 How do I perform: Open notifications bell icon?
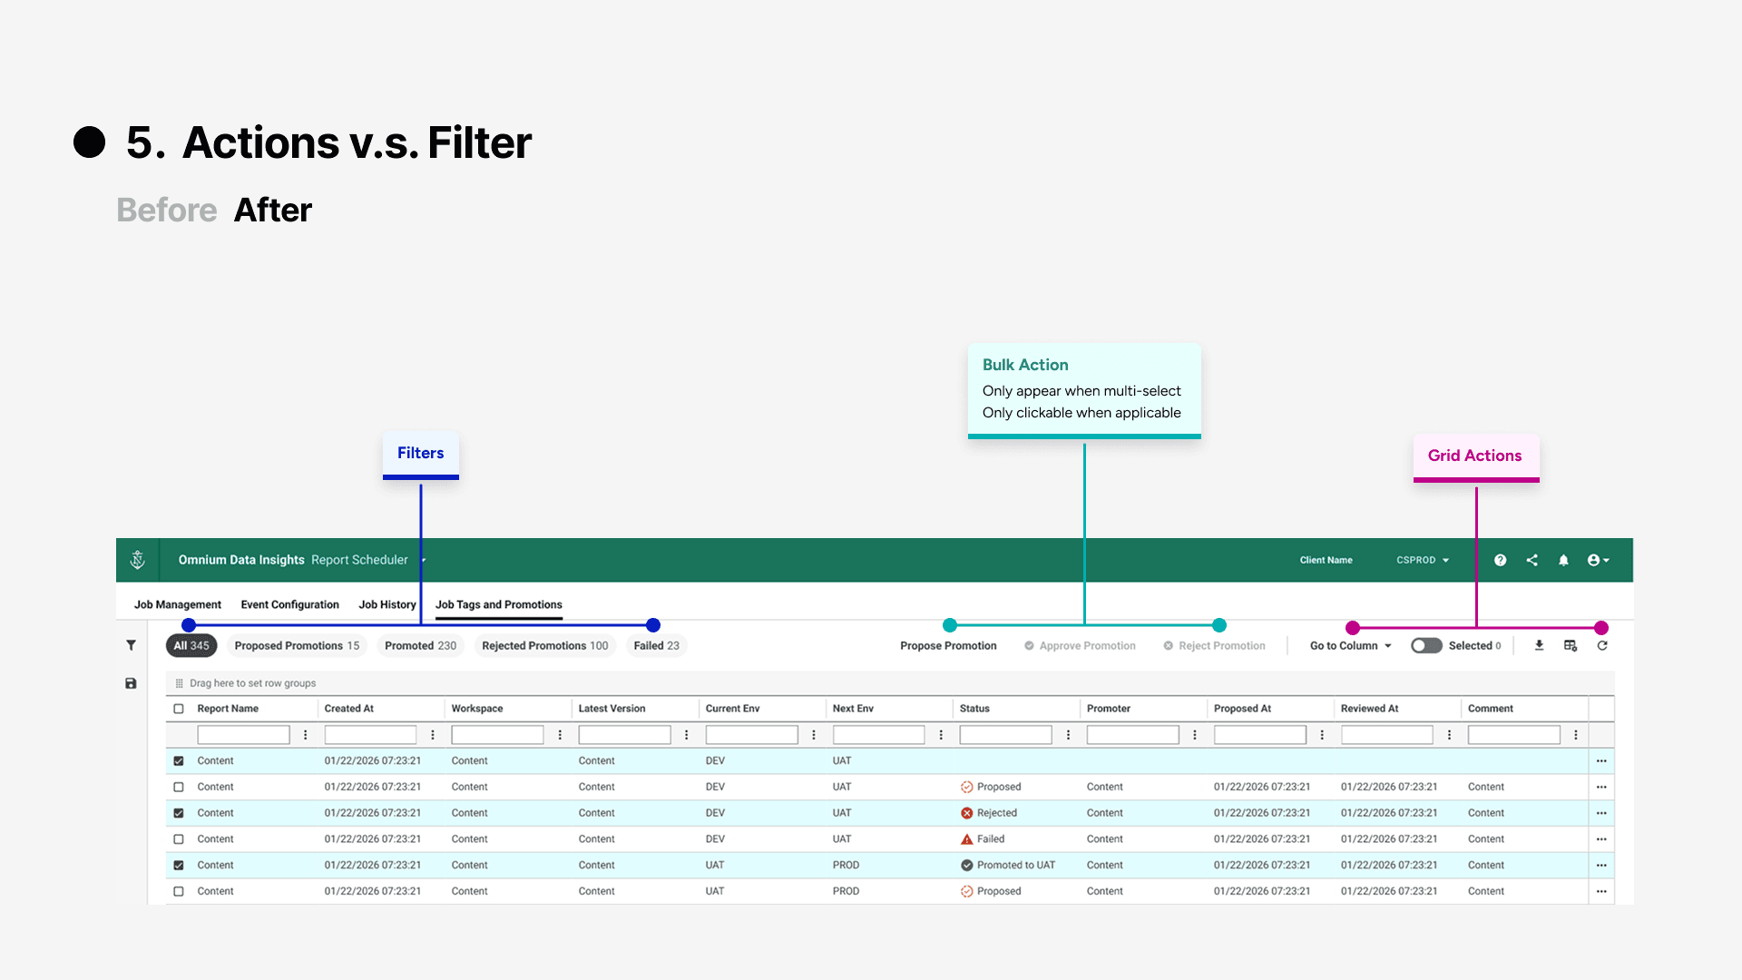pyautogui.click(x=1563, y=560)
